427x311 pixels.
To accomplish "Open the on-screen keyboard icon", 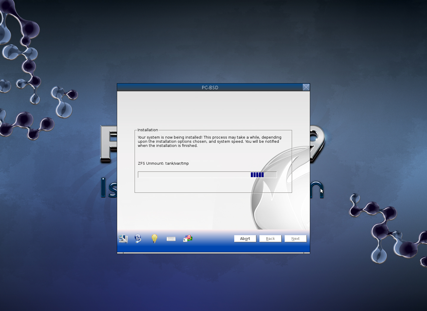I will (171, 239).
